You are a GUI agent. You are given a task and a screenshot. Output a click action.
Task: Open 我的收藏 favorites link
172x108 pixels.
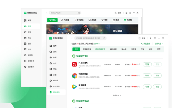pos(146,44)
